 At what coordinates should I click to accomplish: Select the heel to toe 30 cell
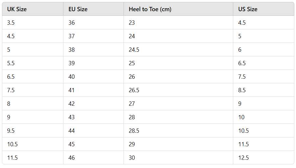(132, 158)
